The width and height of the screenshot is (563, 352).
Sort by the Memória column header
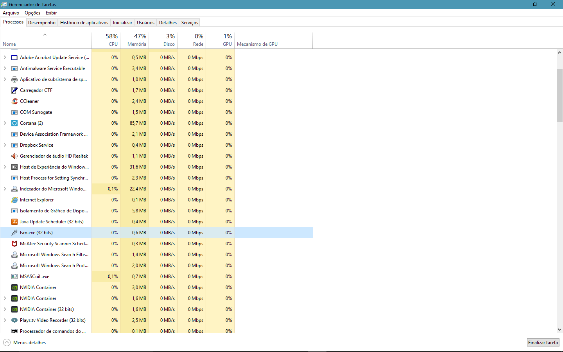[134, 40]
